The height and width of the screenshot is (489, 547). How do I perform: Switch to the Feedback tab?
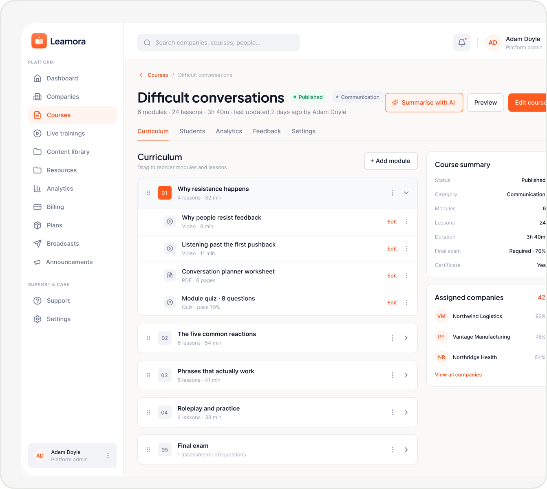pos(267,131)
